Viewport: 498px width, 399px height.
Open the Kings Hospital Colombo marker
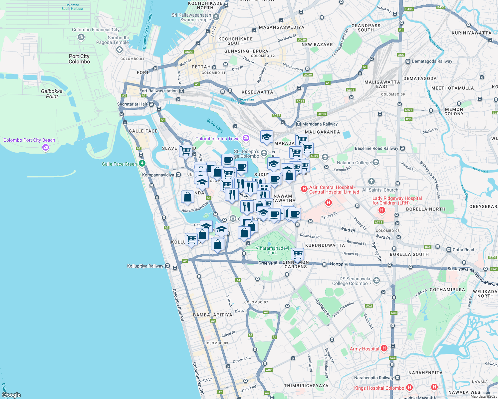click(409, 387)
